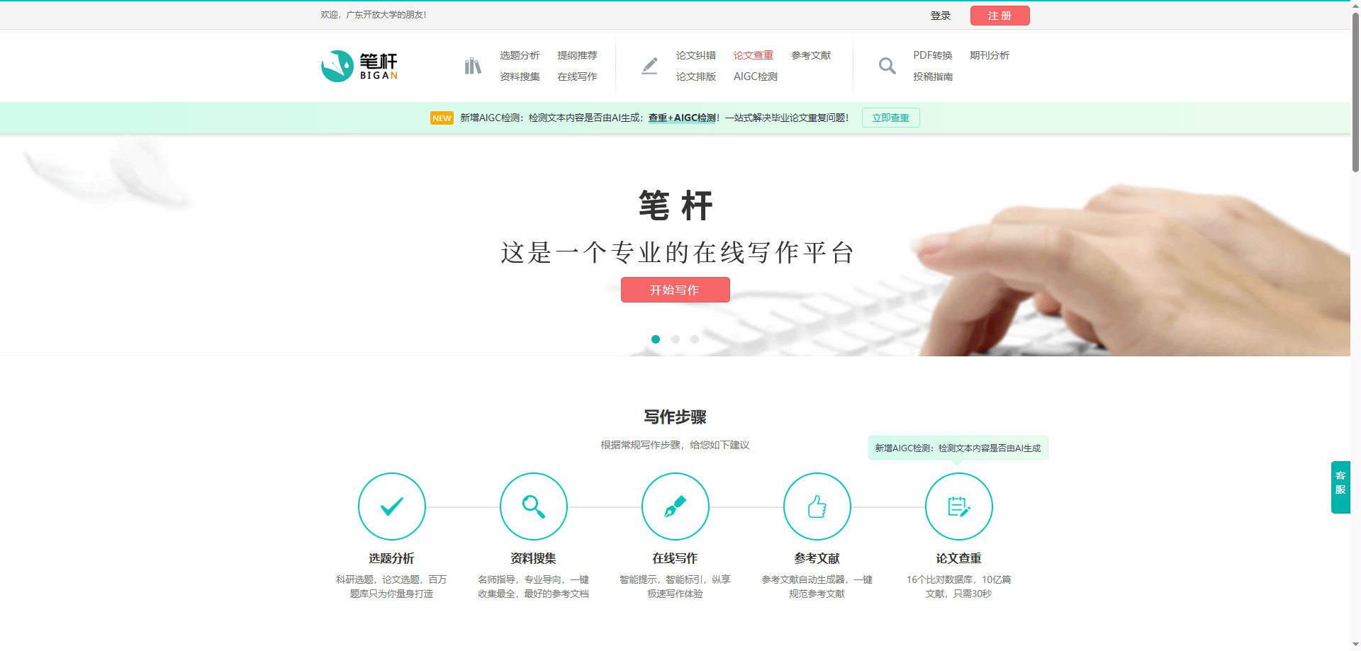This screenshot has height=651, width=1361.
Task: Open the 在线写作 pen circle icon
Action: click(676, 506)
